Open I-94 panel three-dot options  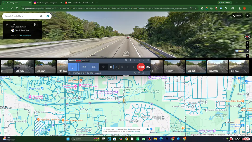[38, 24]
